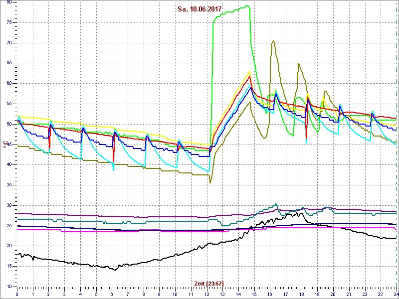This screenshot has height=299, width=399.
Task: Click the olive curve's dip at 35°
Action: (x=210, y=182)
